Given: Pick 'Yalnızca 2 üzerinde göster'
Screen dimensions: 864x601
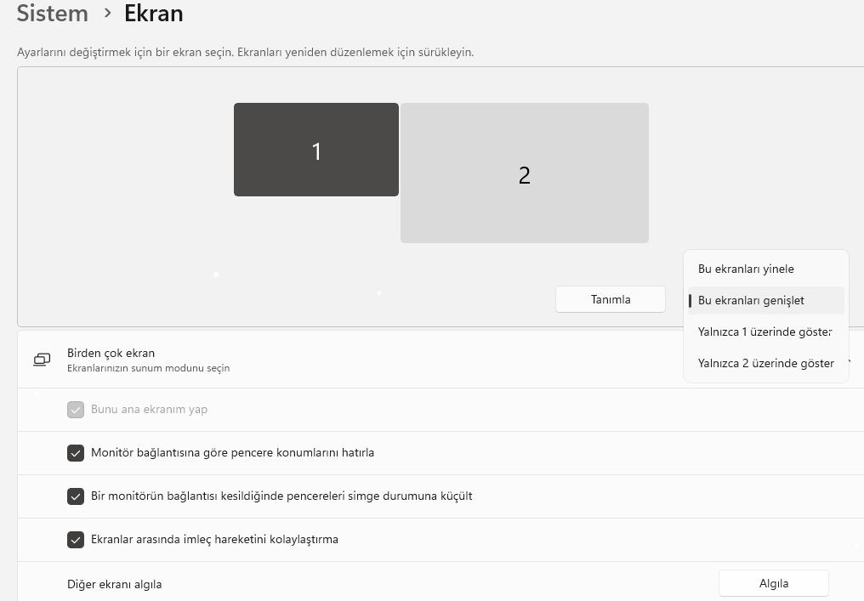Looking at the screenshot, I should 765,363.
